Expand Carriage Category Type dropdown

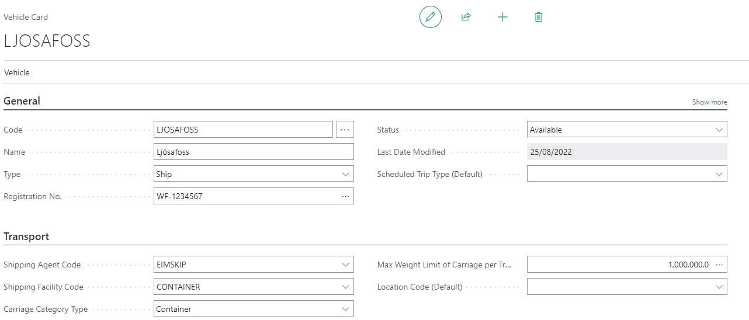pos(345,309)
